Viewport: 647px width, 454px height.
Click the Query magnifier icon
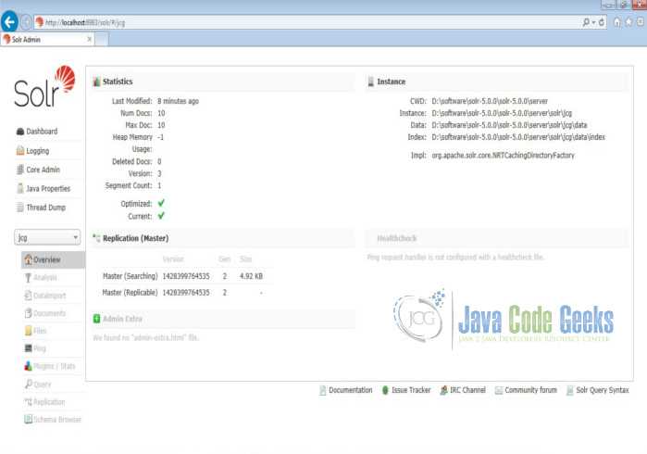[29, 385]
